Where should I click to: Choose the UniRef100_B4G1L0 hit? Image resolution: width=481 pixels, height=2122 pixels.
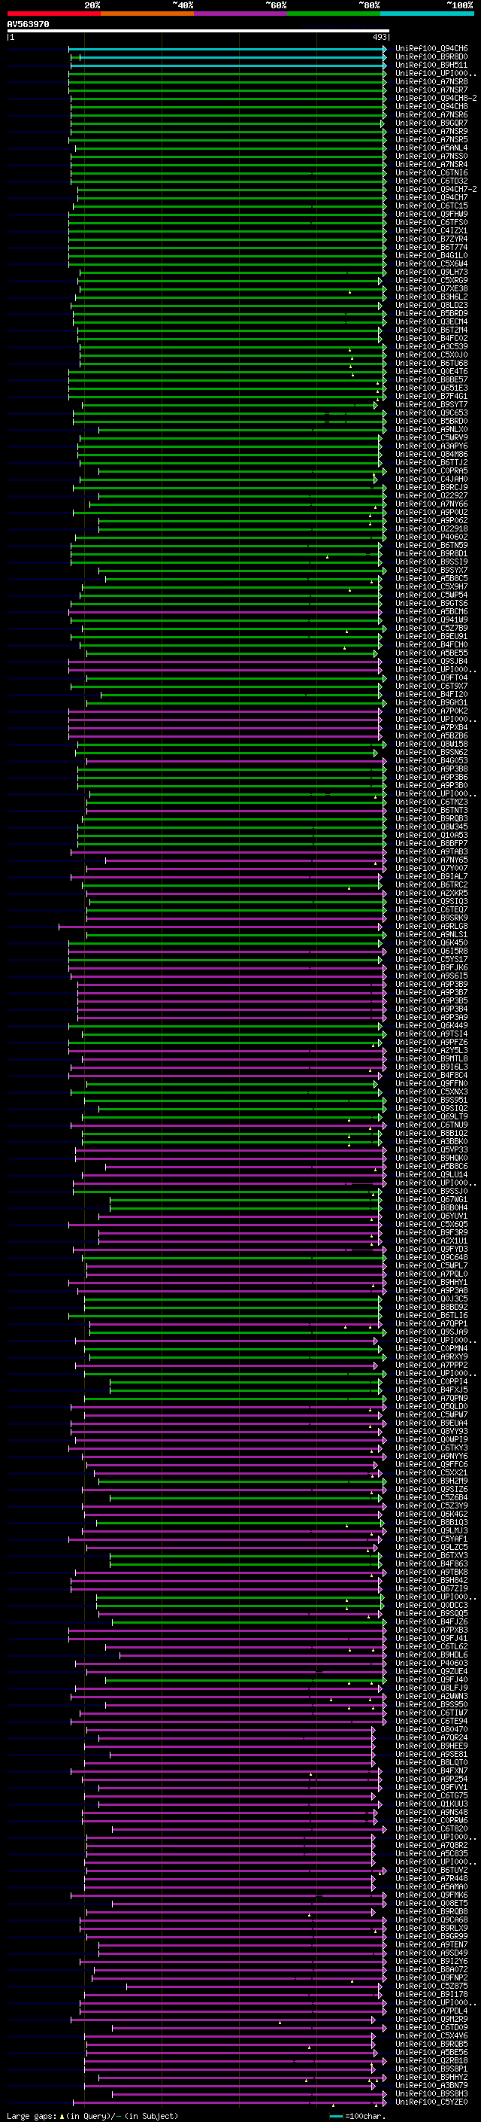(431, 255)
